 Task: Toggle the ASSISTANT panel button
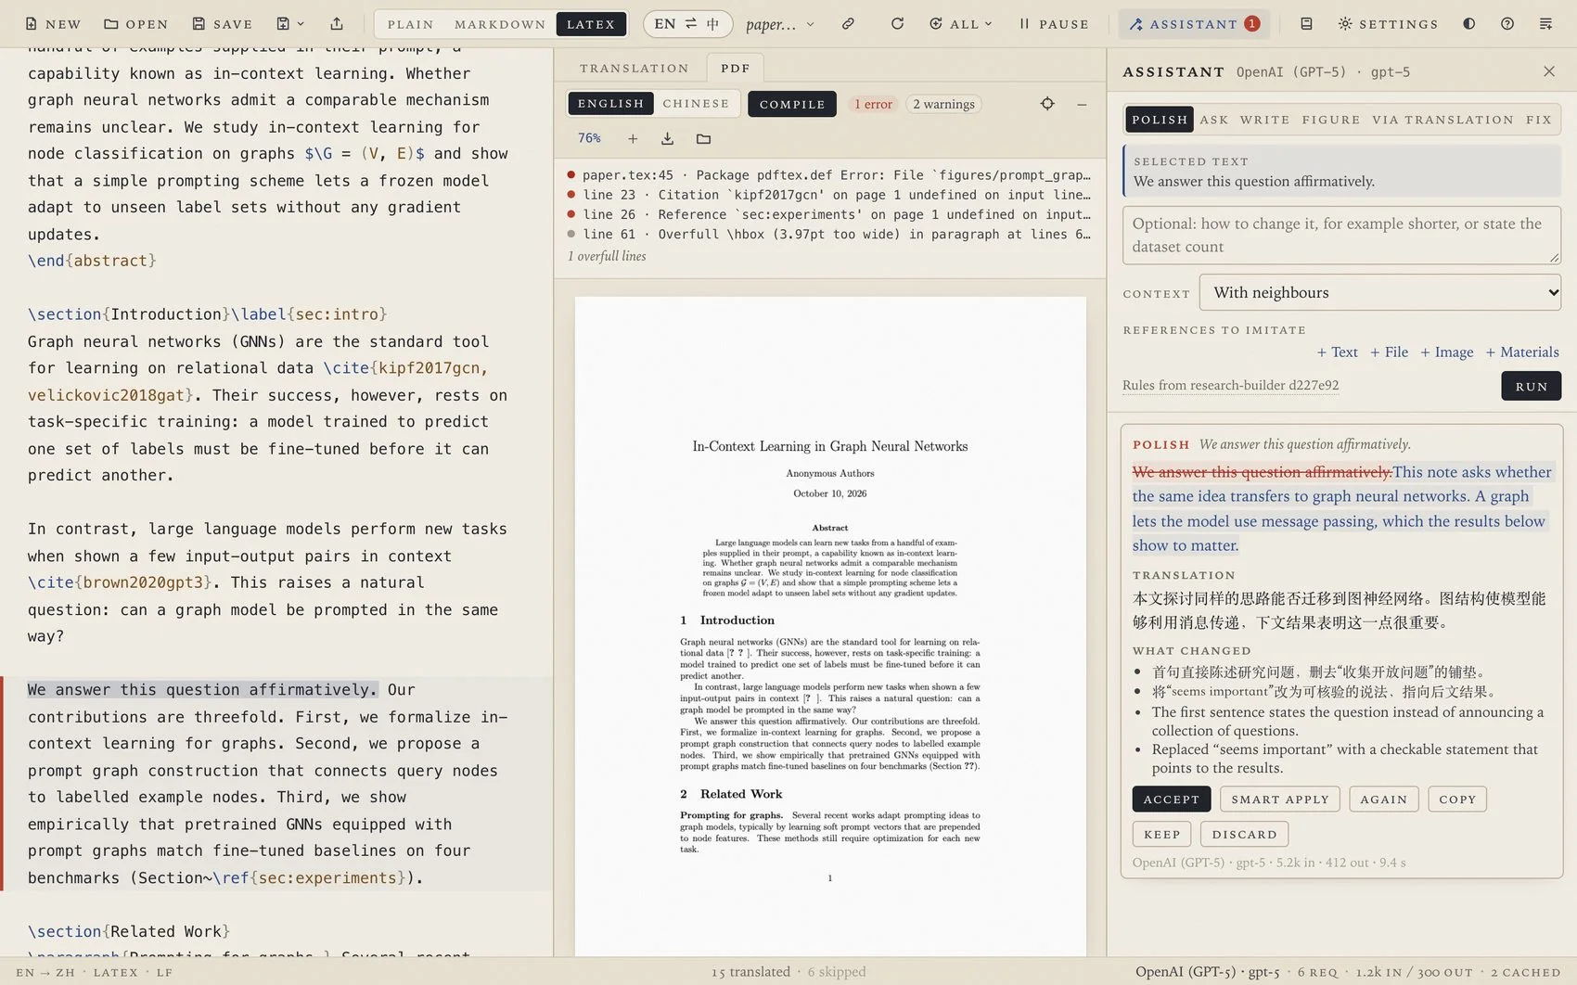pos(1193,24)
